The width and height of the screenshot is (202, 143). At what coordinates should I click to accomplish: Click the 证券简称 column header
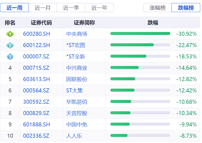pyautogui.click(x=84, y=23)
